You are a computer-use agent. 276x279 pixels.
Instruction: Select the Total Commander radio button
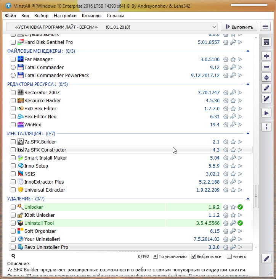(13, 68)
